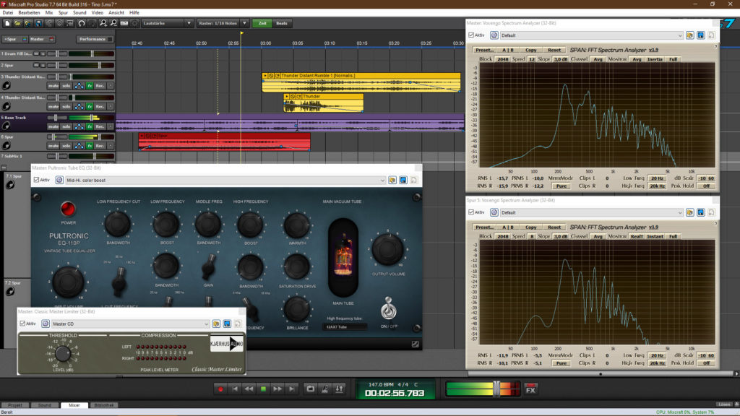The height and width of the screenshot is (416, 740).
Task: Solo the 6 Spur track
Action: coord(66,146)
